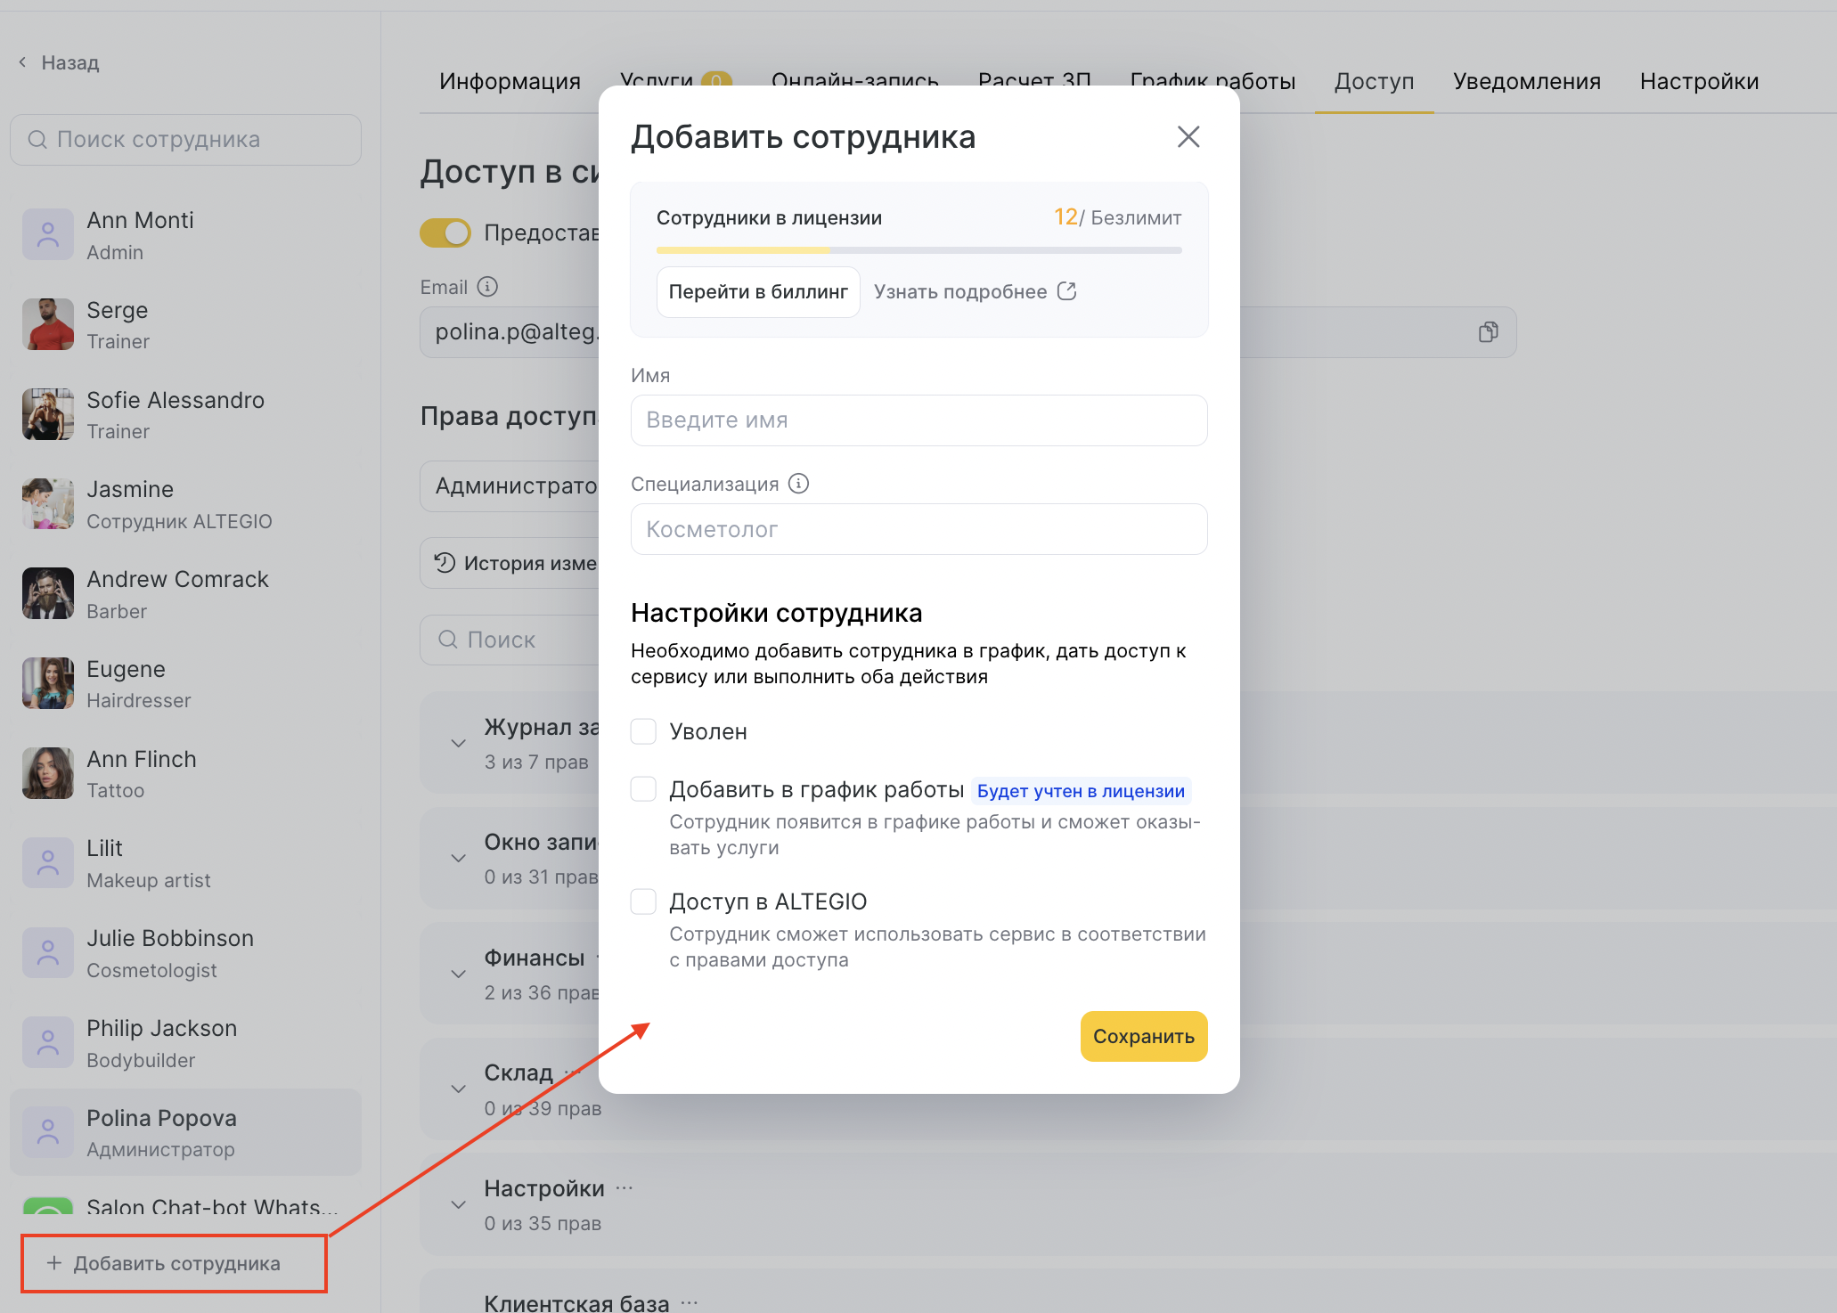Enable Добавить в график работы checkbox
The height and width of the screenshot is (1313, 1837).
643,789
